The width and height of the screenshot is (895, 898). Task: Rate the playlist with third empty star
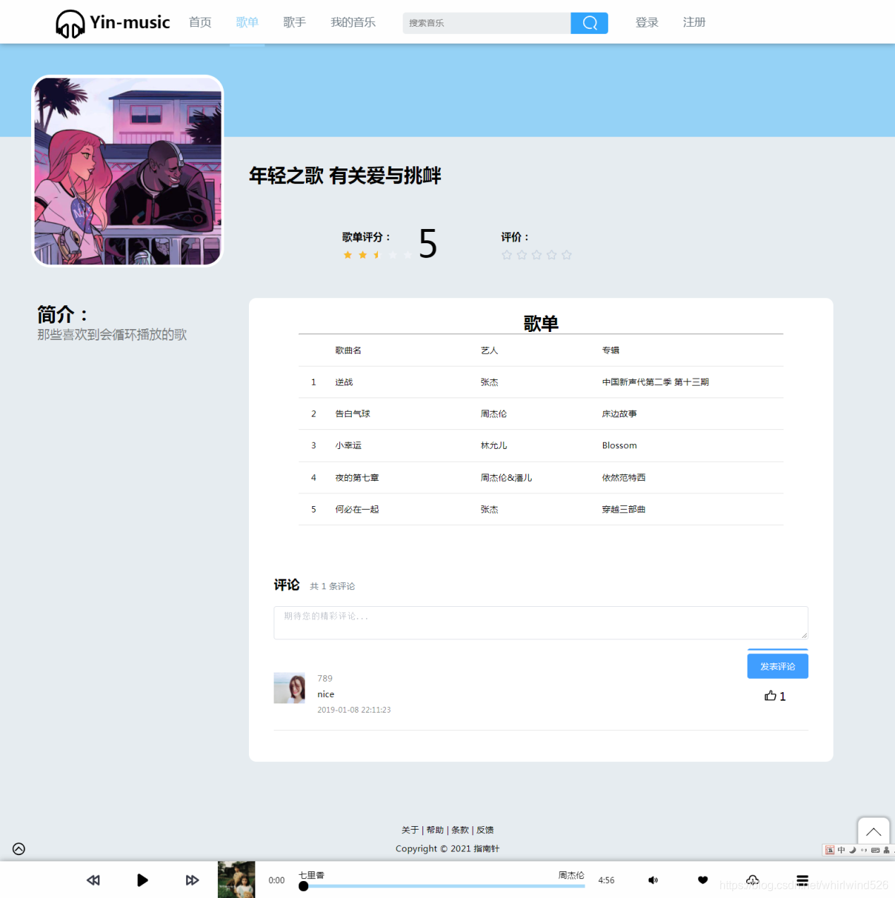[x=537, y=254]
